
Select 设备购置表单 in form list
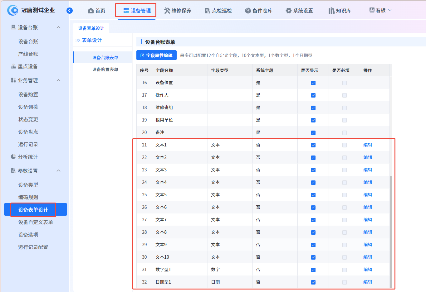pyautogui.click(x=105, y=69)
